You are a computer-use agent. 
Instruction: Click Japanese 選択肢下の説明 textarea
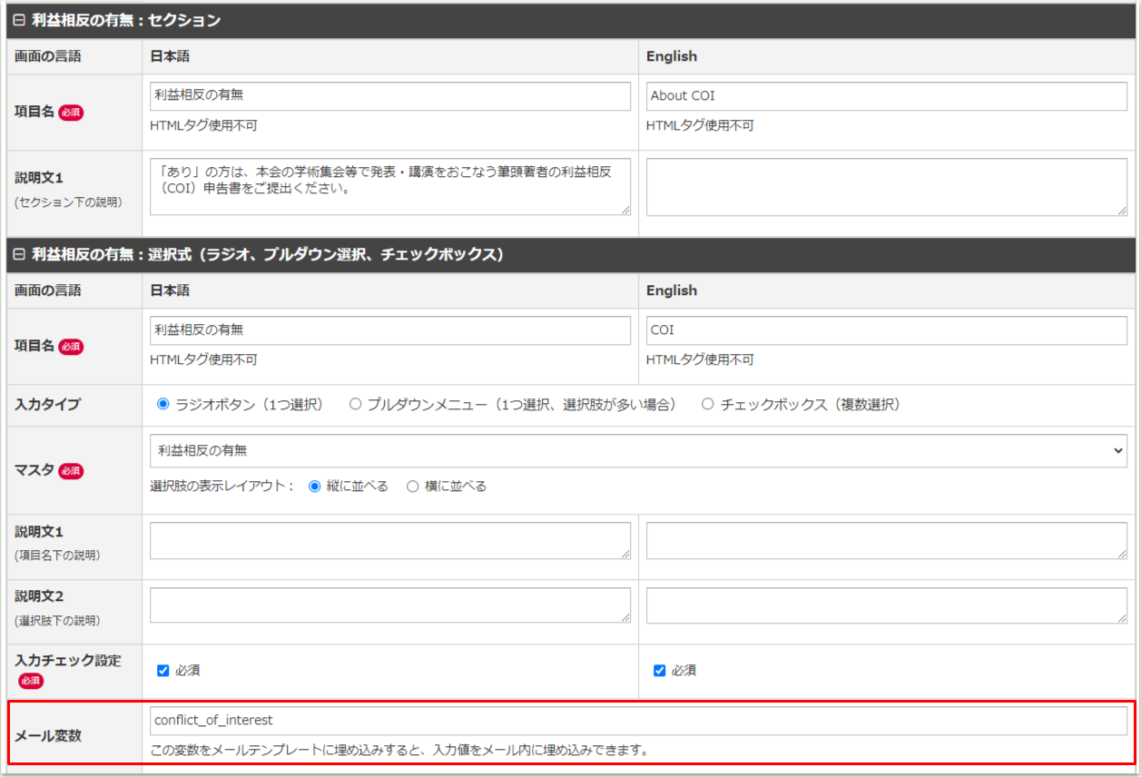pyautogui.click(x=389, y=605)
